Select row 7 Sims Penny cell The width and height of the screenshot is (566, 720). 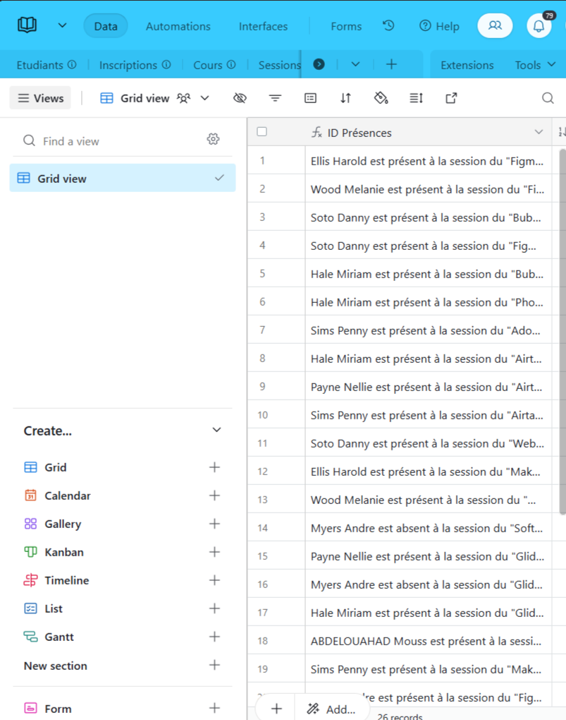tap(429, 330)
